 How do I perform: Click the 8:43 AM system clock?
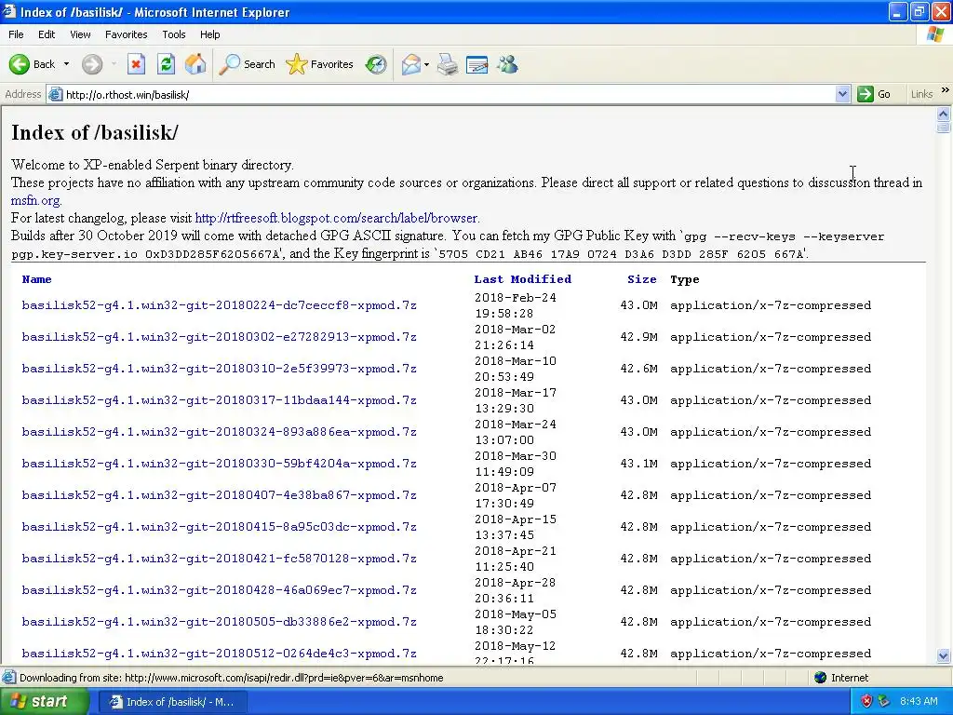(919, 702)
